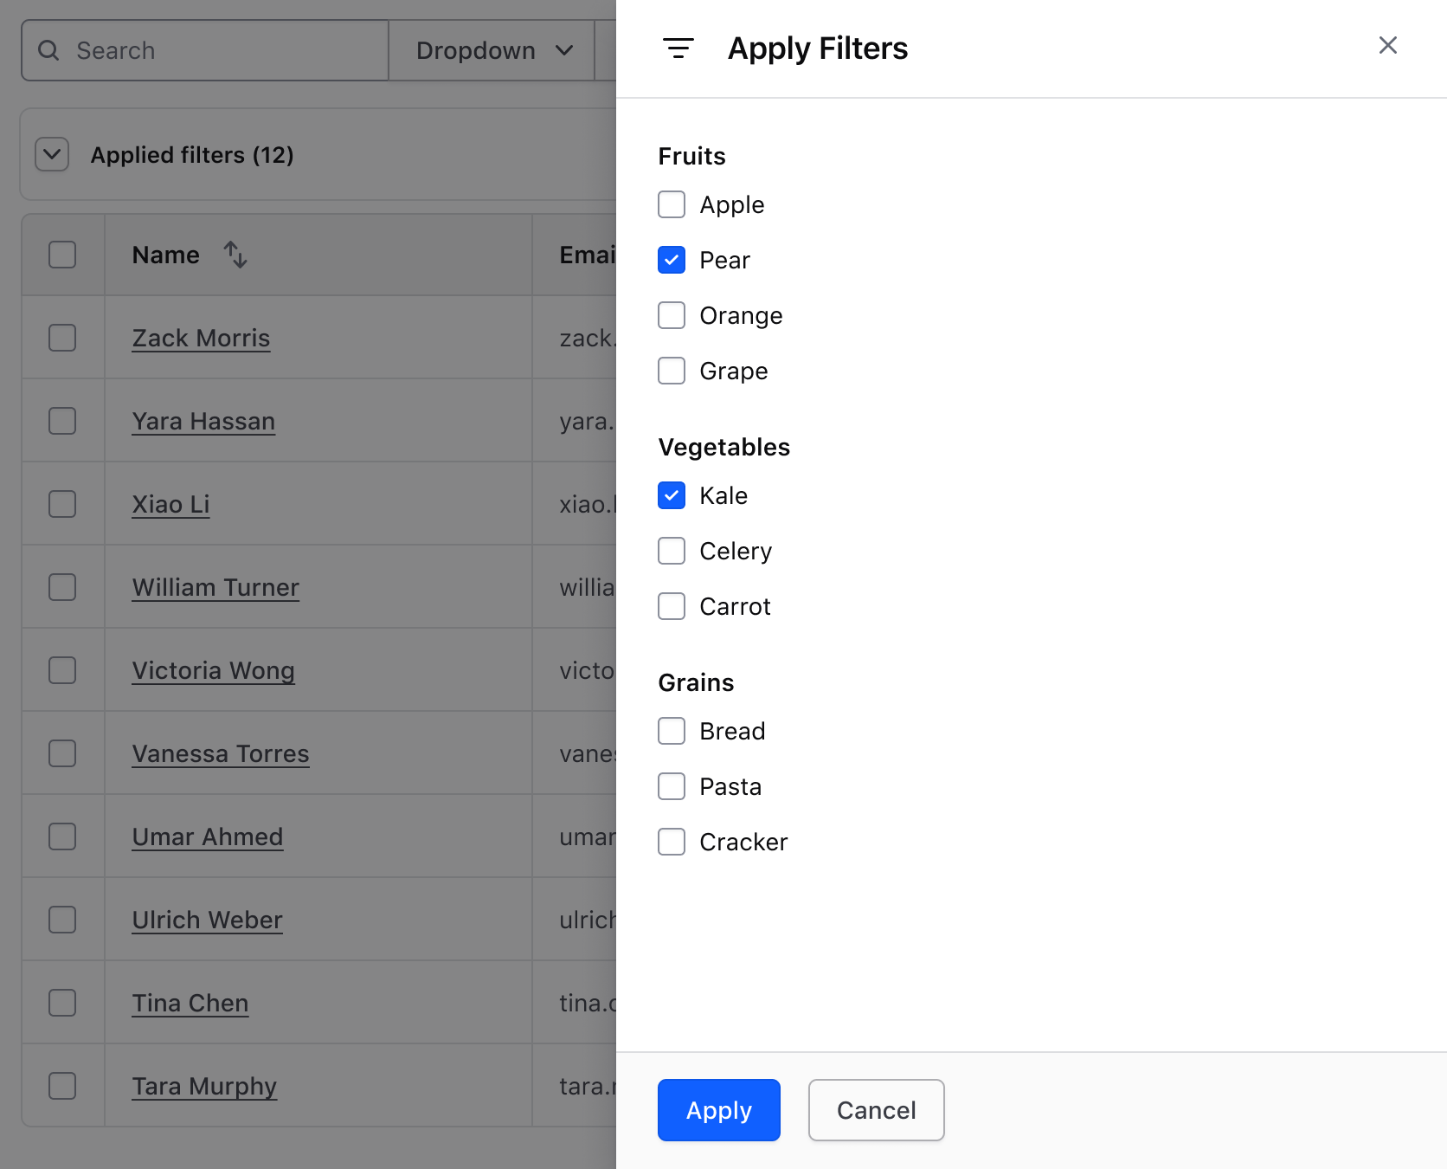Uncheck the Pear filter

pyautogui.click(x=672, y=260)
